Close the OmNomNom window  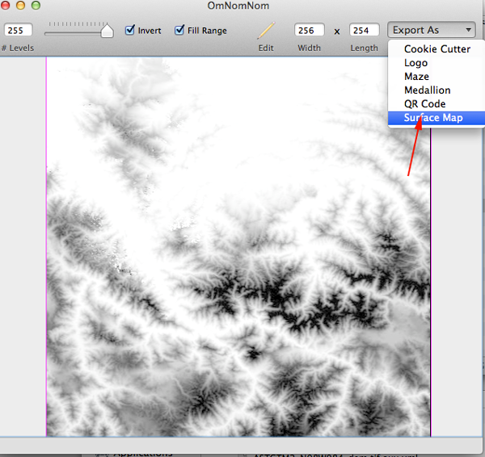tap(6, 5)
